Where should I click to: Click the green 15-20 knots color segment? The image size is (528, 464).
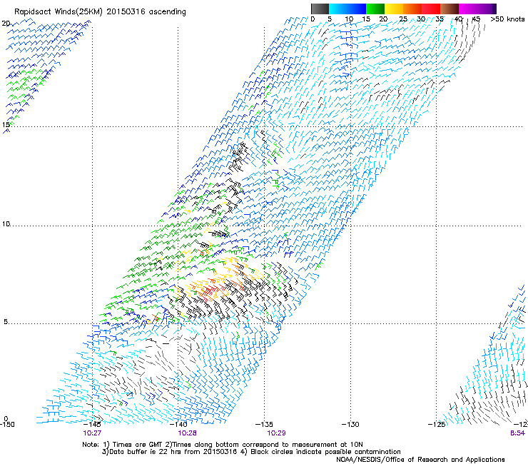pyautogui.click(x=375, y=9)
